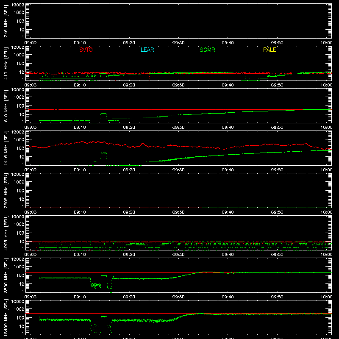Select the 410 MHz [SFU] axis label
339x339 pixels.
click(x=6, y=64)
